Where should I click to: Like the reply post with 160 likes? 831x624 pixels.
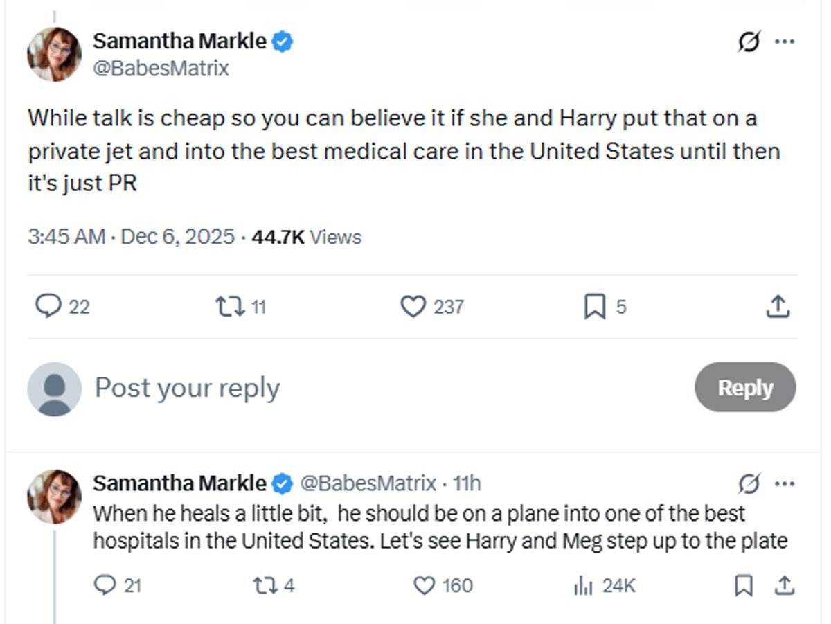(x=424, y=586)
